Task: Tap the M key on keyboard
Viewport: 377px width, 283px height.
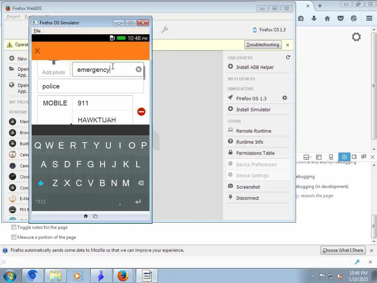Action: tap(126, 183)
